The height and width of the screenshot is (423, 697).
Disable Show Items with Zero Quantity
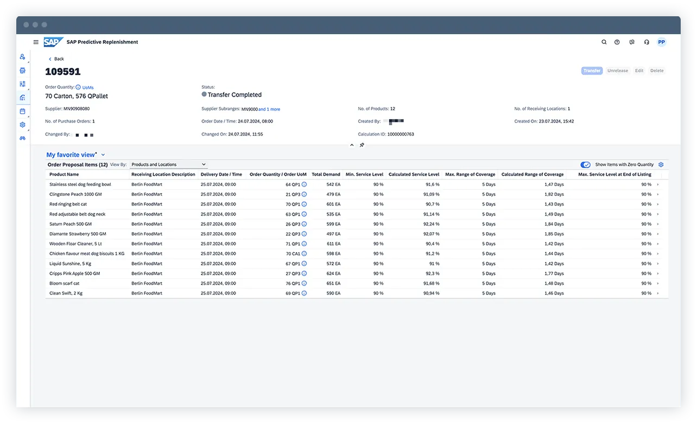coord(585,164)
